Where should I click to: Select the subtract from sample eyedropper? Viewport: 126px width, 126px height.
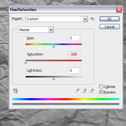92,91
